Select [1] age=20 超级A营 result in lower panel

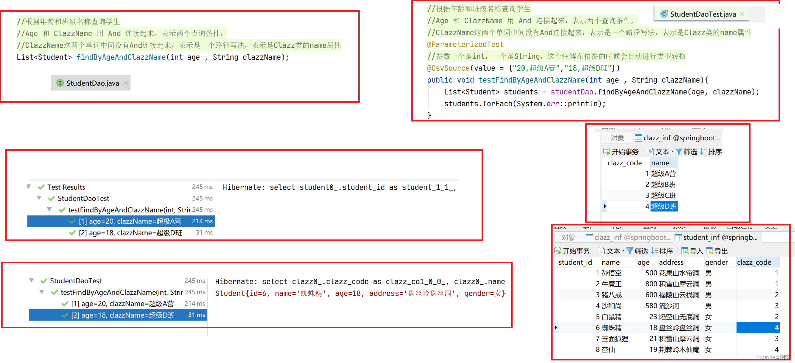click(118, 304)
